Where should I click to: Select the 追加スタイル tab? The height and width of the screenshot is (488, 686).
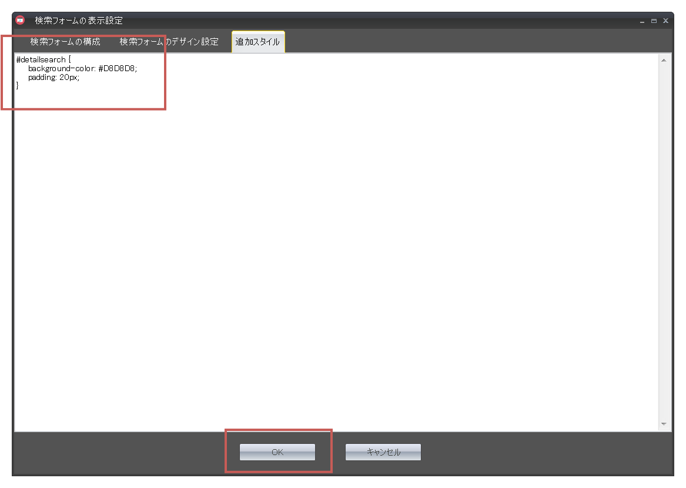[x=257, y=42]
